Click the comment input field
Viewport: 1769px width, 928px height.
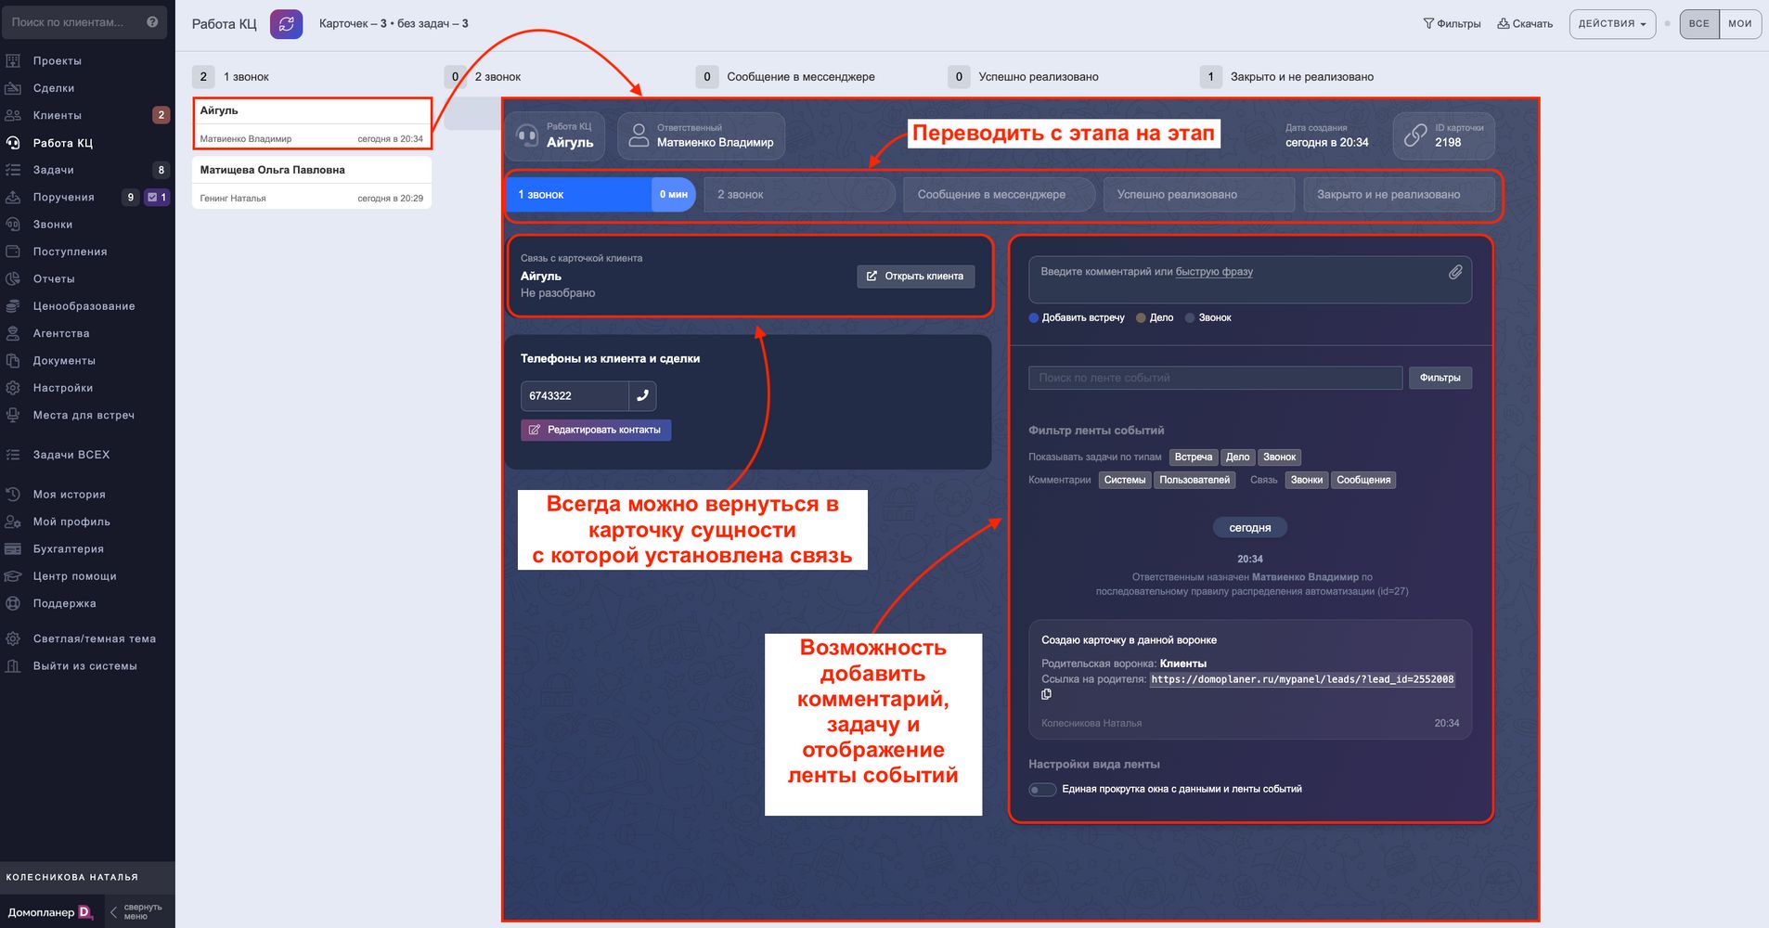click(x=1249, y=279)
